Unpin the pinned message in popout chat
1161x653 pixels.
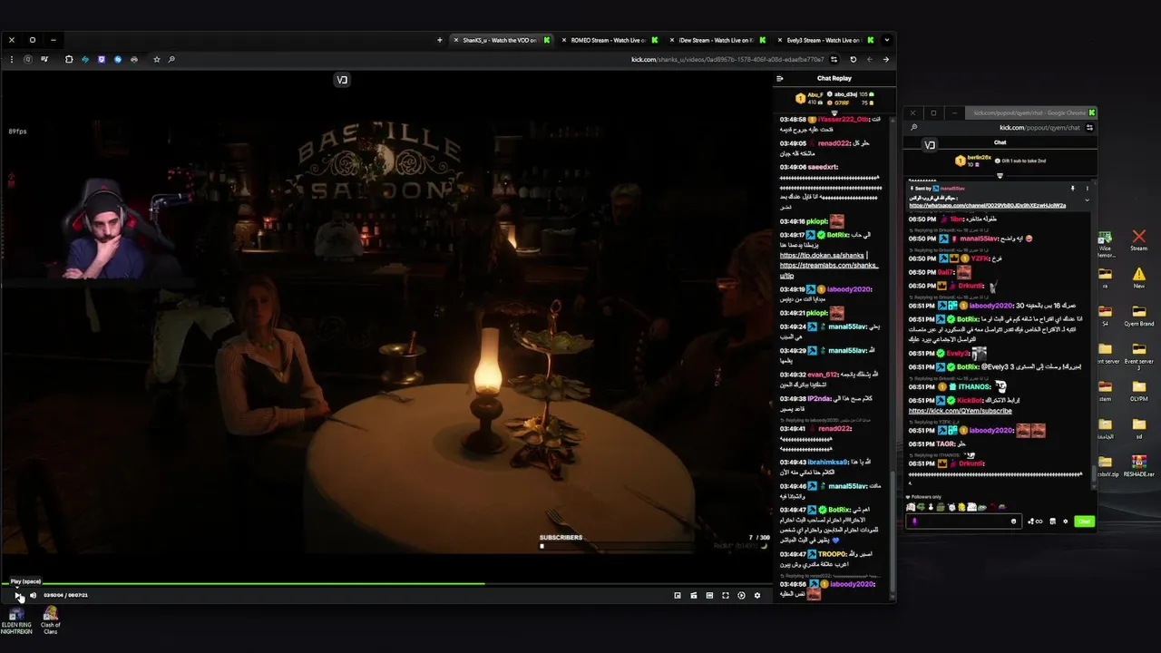point(1072,189)
